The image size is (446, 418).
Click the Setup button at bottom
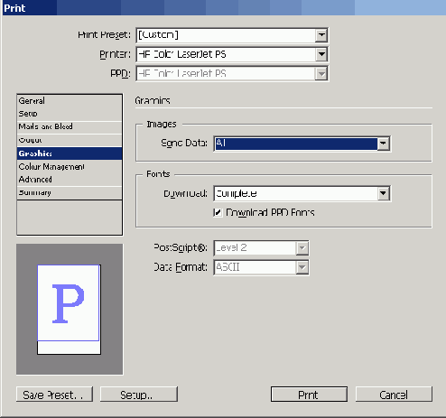[139, 395]
